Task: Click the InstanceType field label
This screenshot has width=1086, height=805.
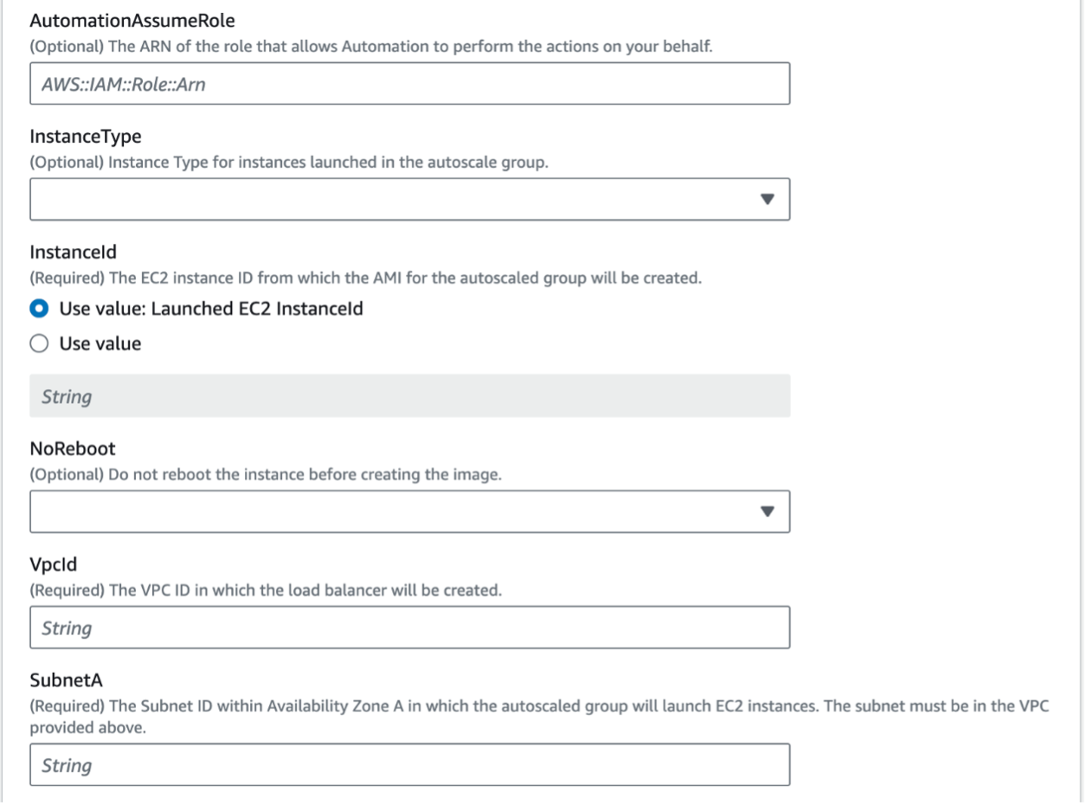Action: (x=86, y=137)
